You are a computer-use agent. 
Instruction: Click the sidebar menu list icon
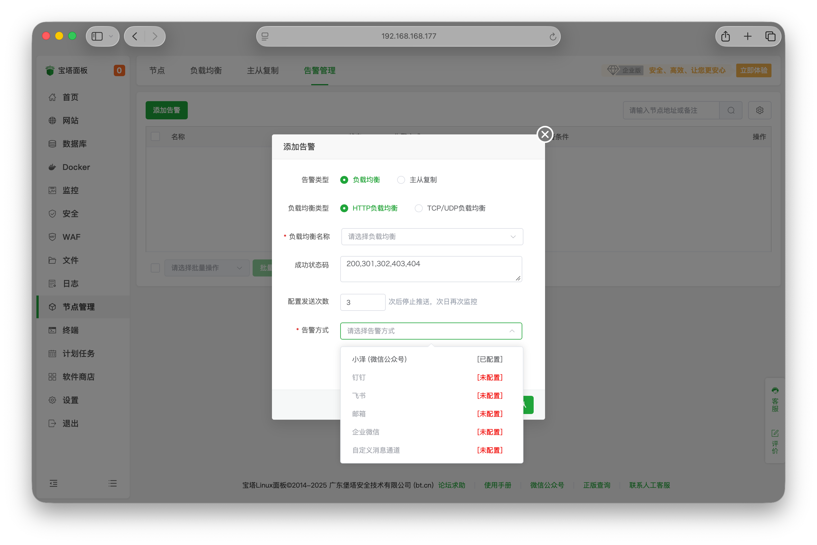click(x=112, y=483)
